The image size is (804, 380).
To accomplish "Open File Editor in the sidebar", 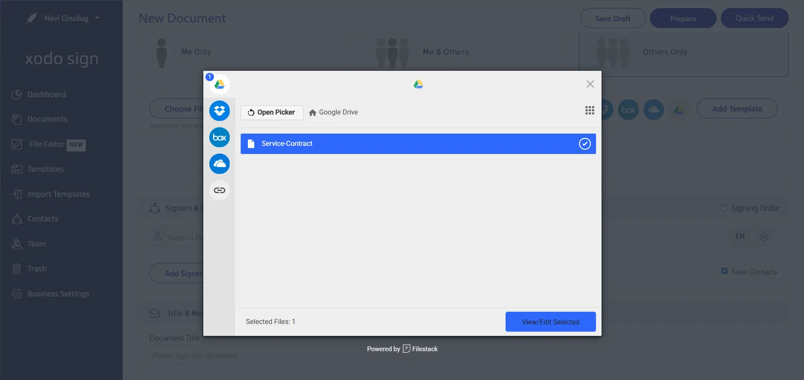I will pos(47,144).
